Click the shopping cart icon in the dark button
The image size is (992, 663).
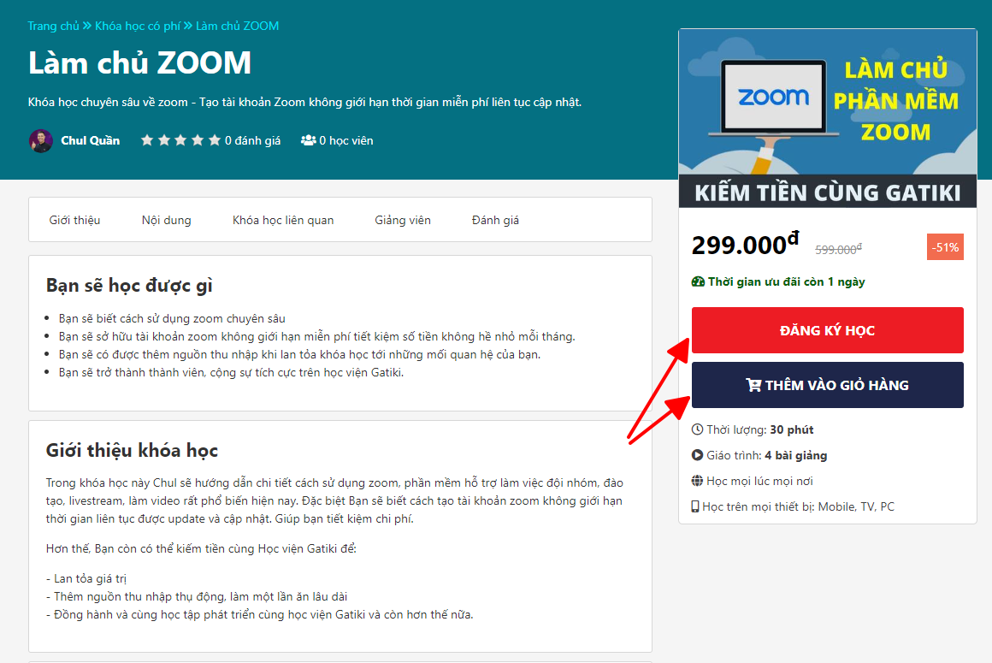coord(753,385)
